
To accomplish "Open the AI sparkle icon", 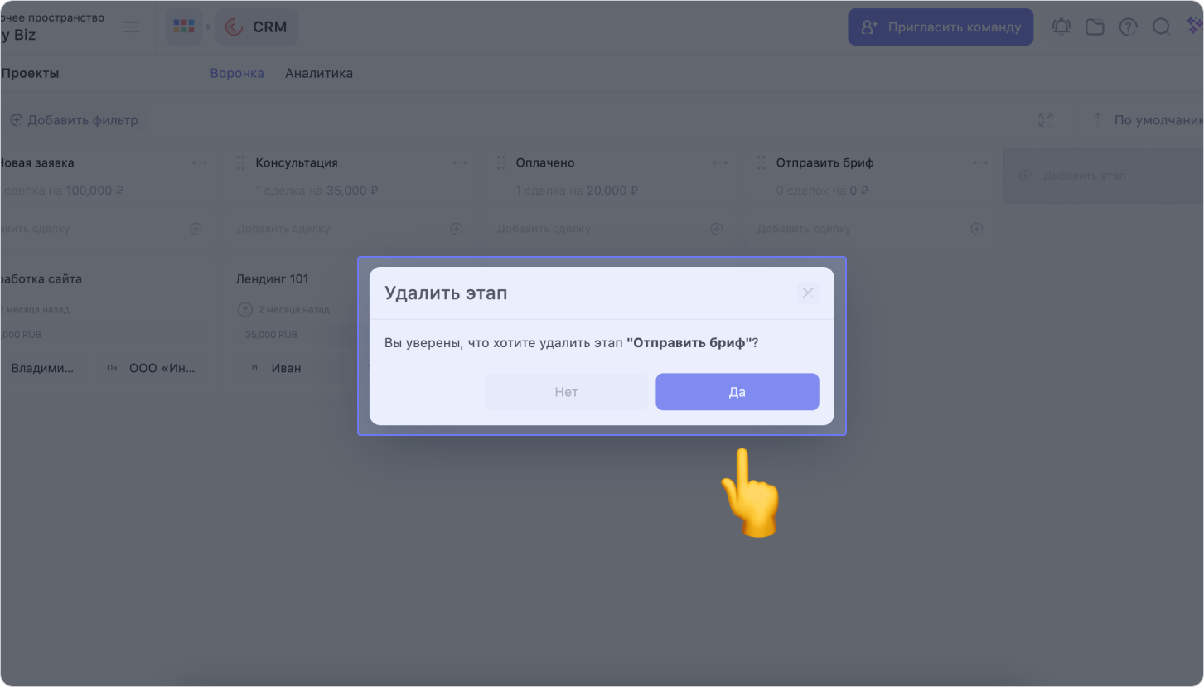I will click(x=1194, y=27).
